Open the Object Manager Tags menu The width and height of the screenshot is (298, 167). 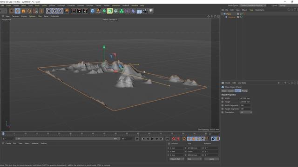point(251,10)
